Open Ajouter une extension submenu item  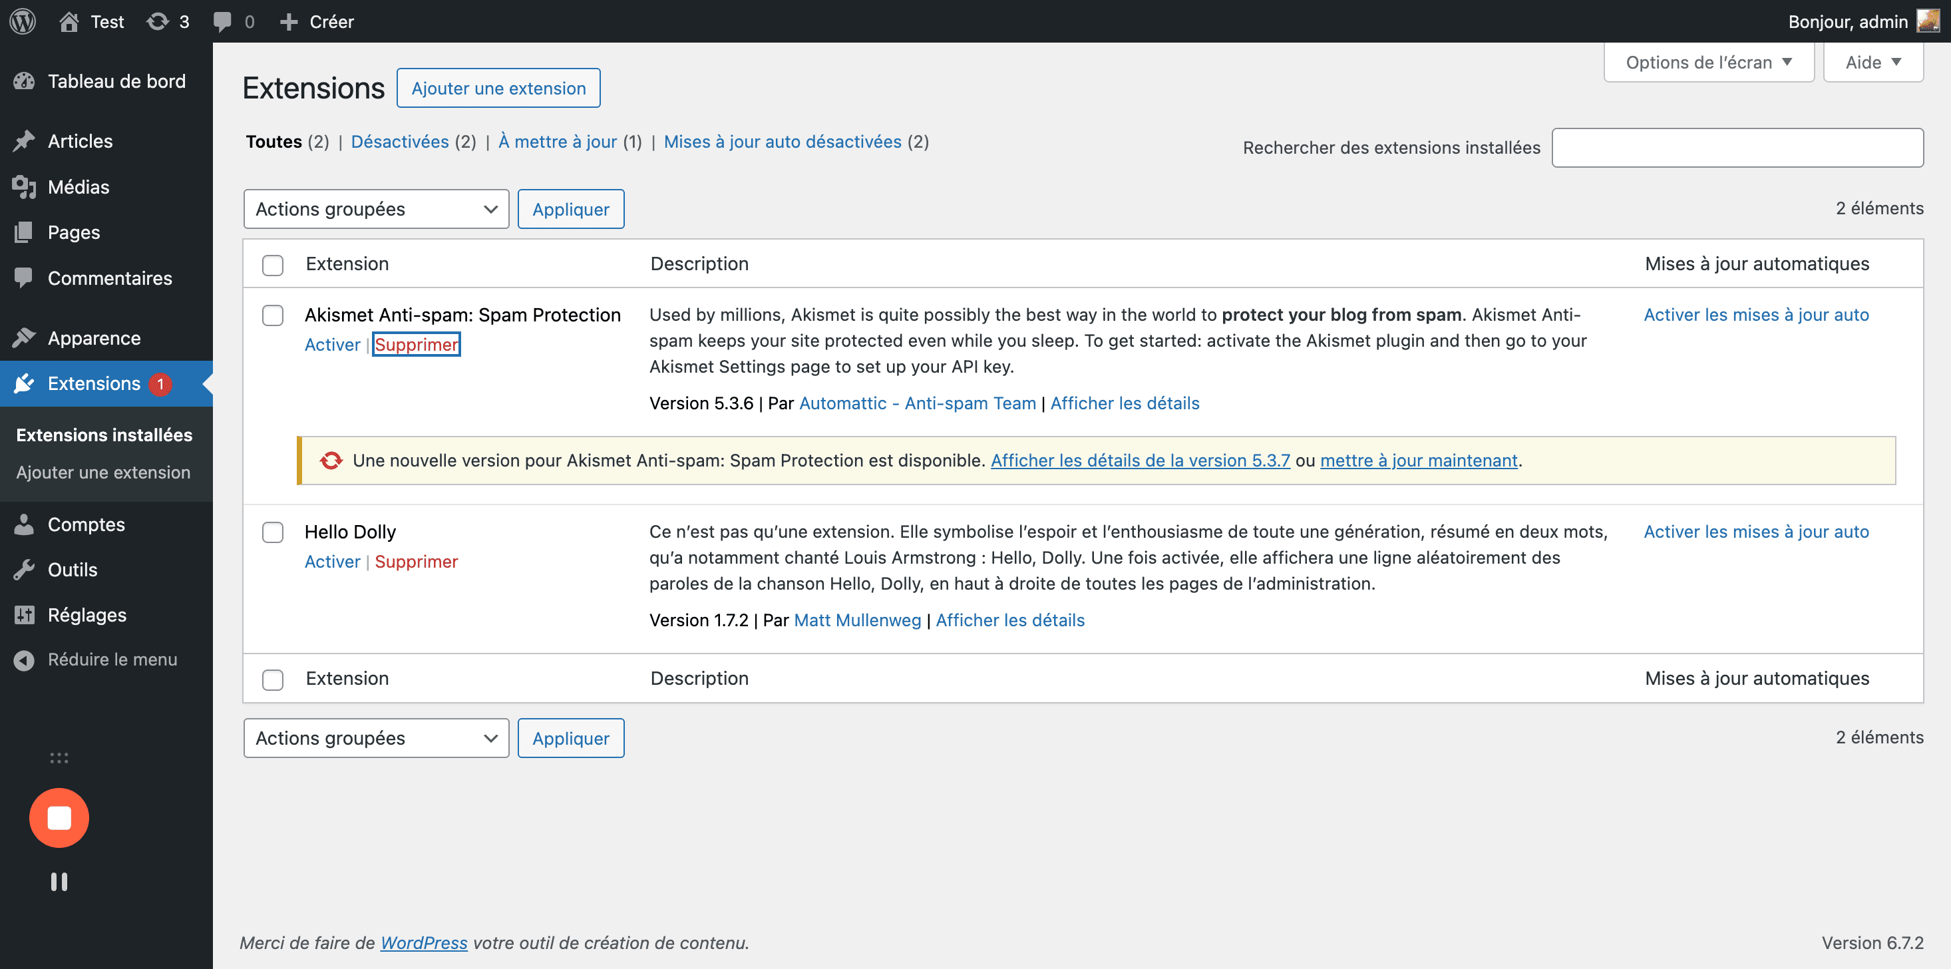pos(103,472)
